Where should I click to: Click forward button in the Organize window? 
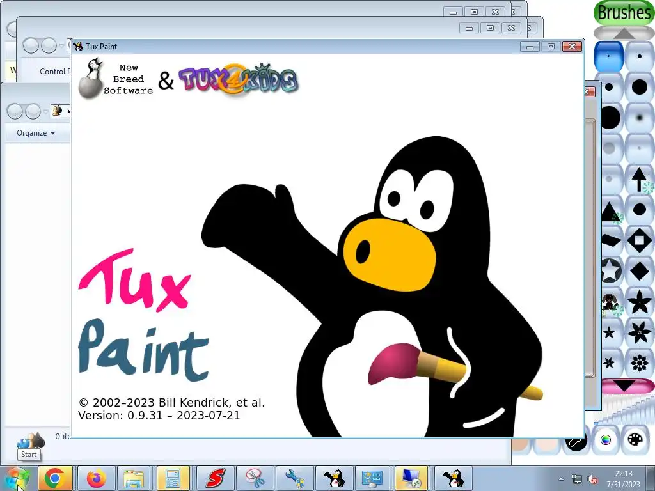pyautogui.click(x=33, y=111)
